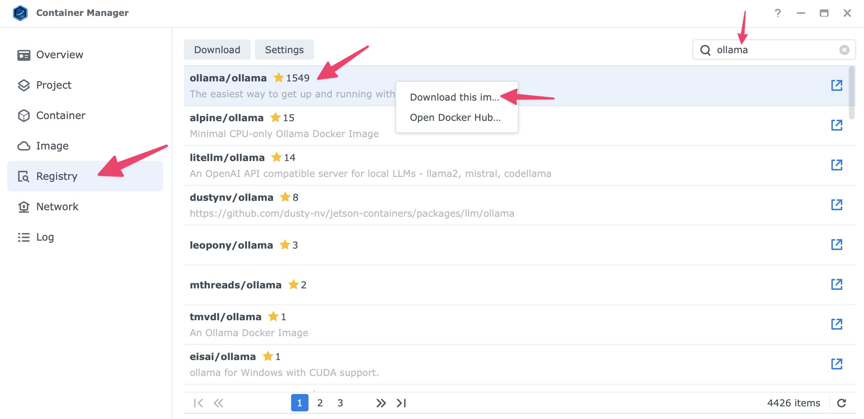Open the Overview section

(x=59, y=55)
